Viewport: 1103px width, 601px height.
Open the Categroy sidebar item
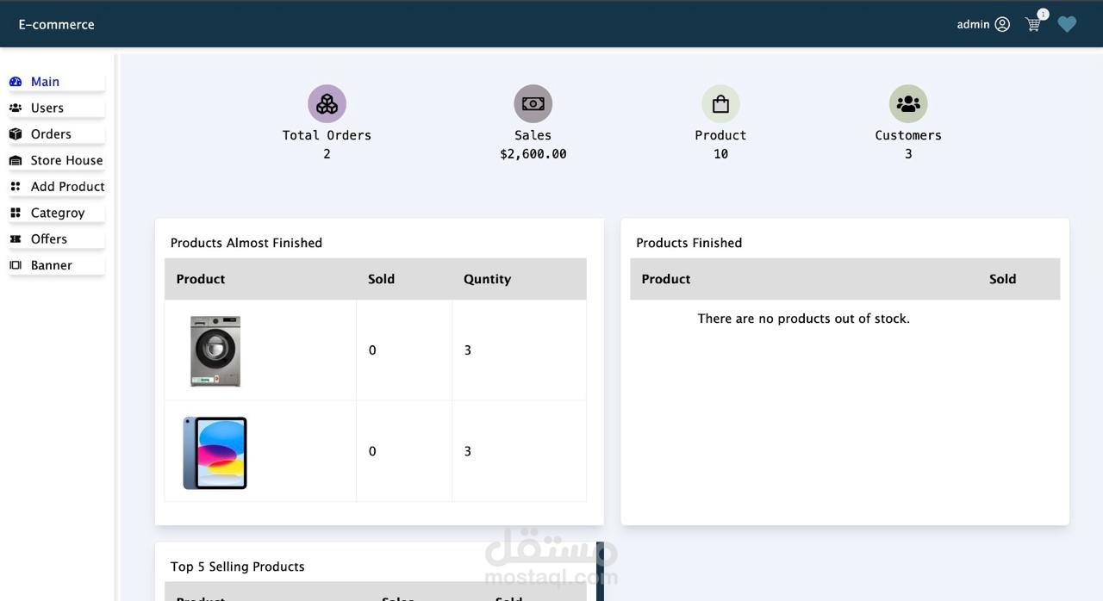(58, 214)
